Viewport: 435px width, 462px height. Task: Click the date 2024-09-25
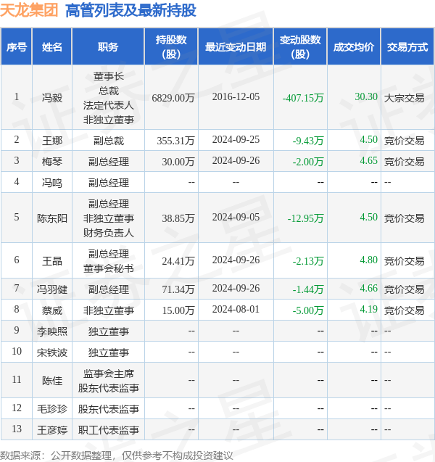(236, 139)
